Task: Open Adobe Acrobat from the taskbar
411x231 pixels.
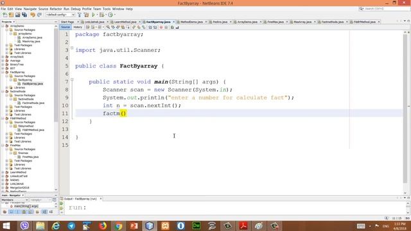Action: point(243,225)
